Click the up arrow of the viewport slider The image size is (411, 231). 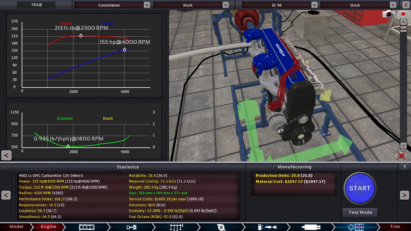tap(403, 22)
